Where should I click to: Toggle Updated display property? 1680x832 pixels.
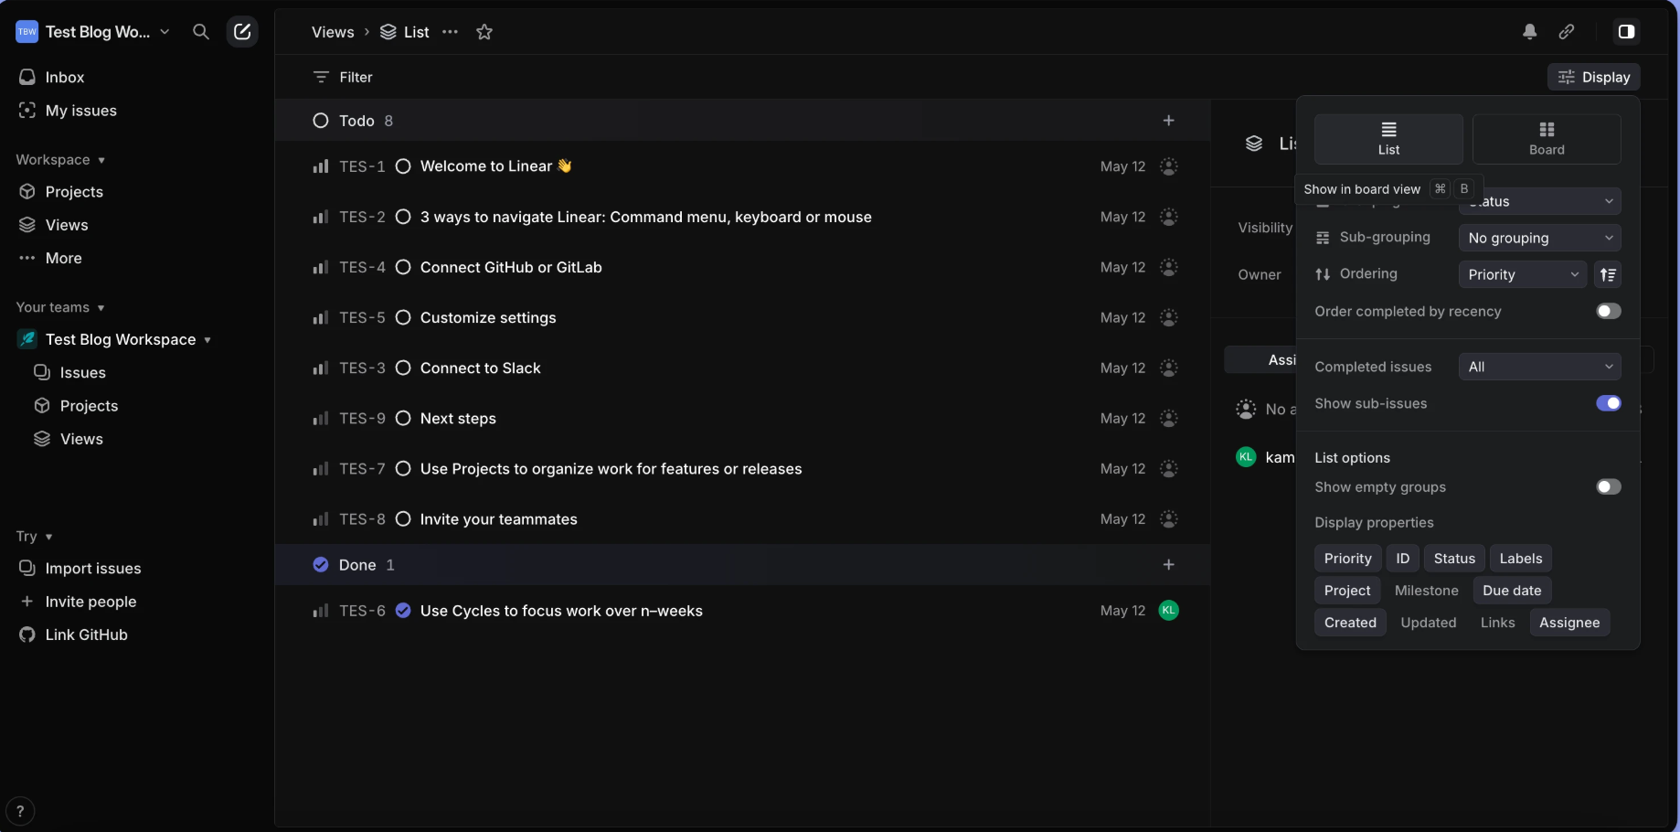[x=1428, y=623]
